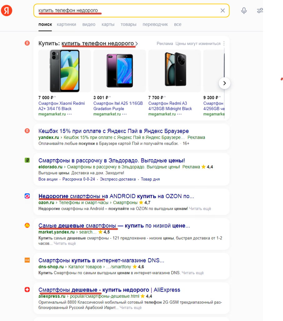The image size is (283, 321).
Task: Open Смартфон Itel A25 1/16GB link
Action: coord(118,106)
